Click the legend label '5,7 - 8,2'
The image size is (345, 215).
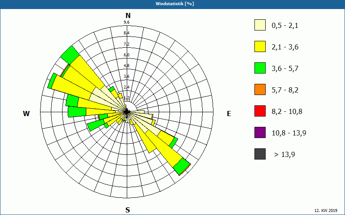pos(285,90)
